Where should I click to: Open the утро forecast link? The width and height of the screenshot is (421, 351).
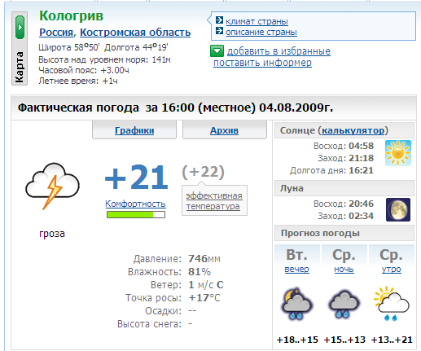click(x=392, y=270)
